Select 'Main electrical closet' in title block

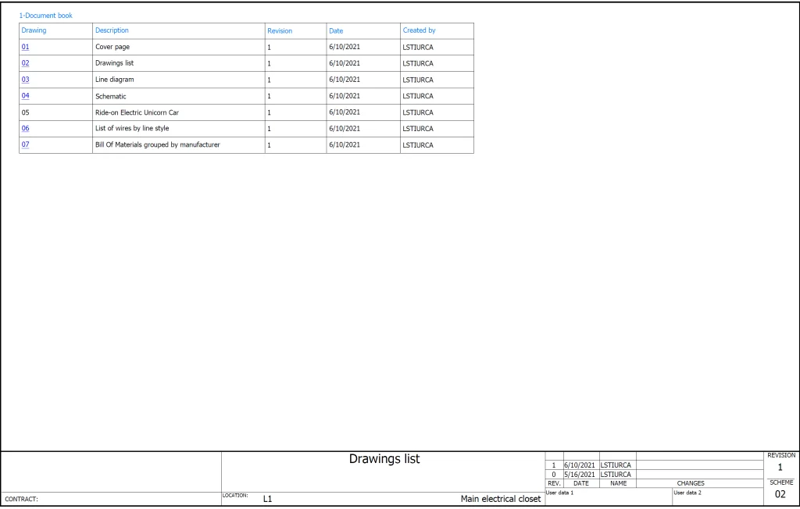click(500, 499)
